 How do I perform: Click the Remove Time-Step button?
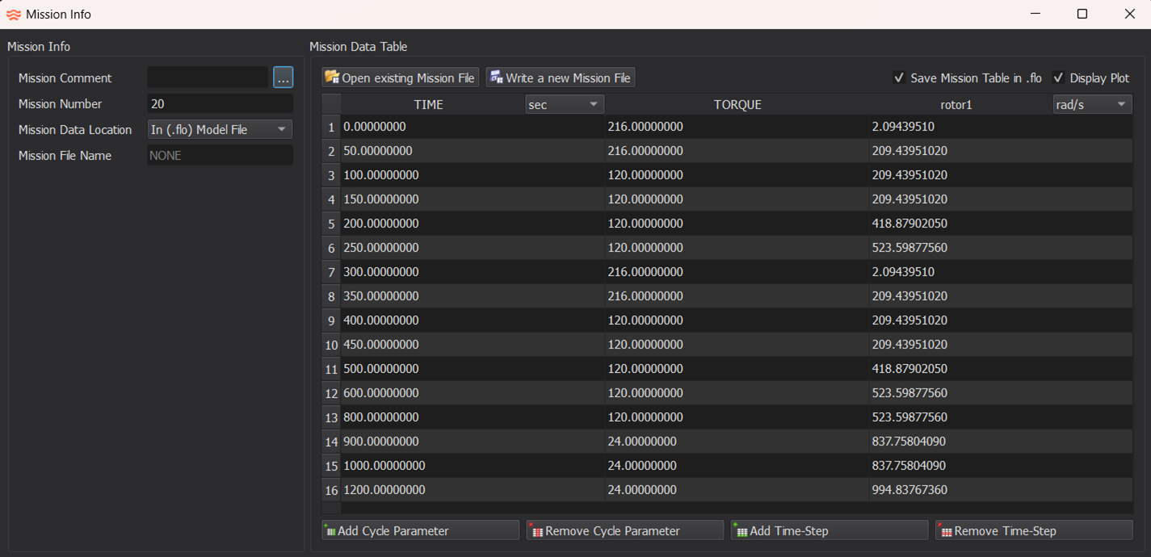(x=1033, y=530)
